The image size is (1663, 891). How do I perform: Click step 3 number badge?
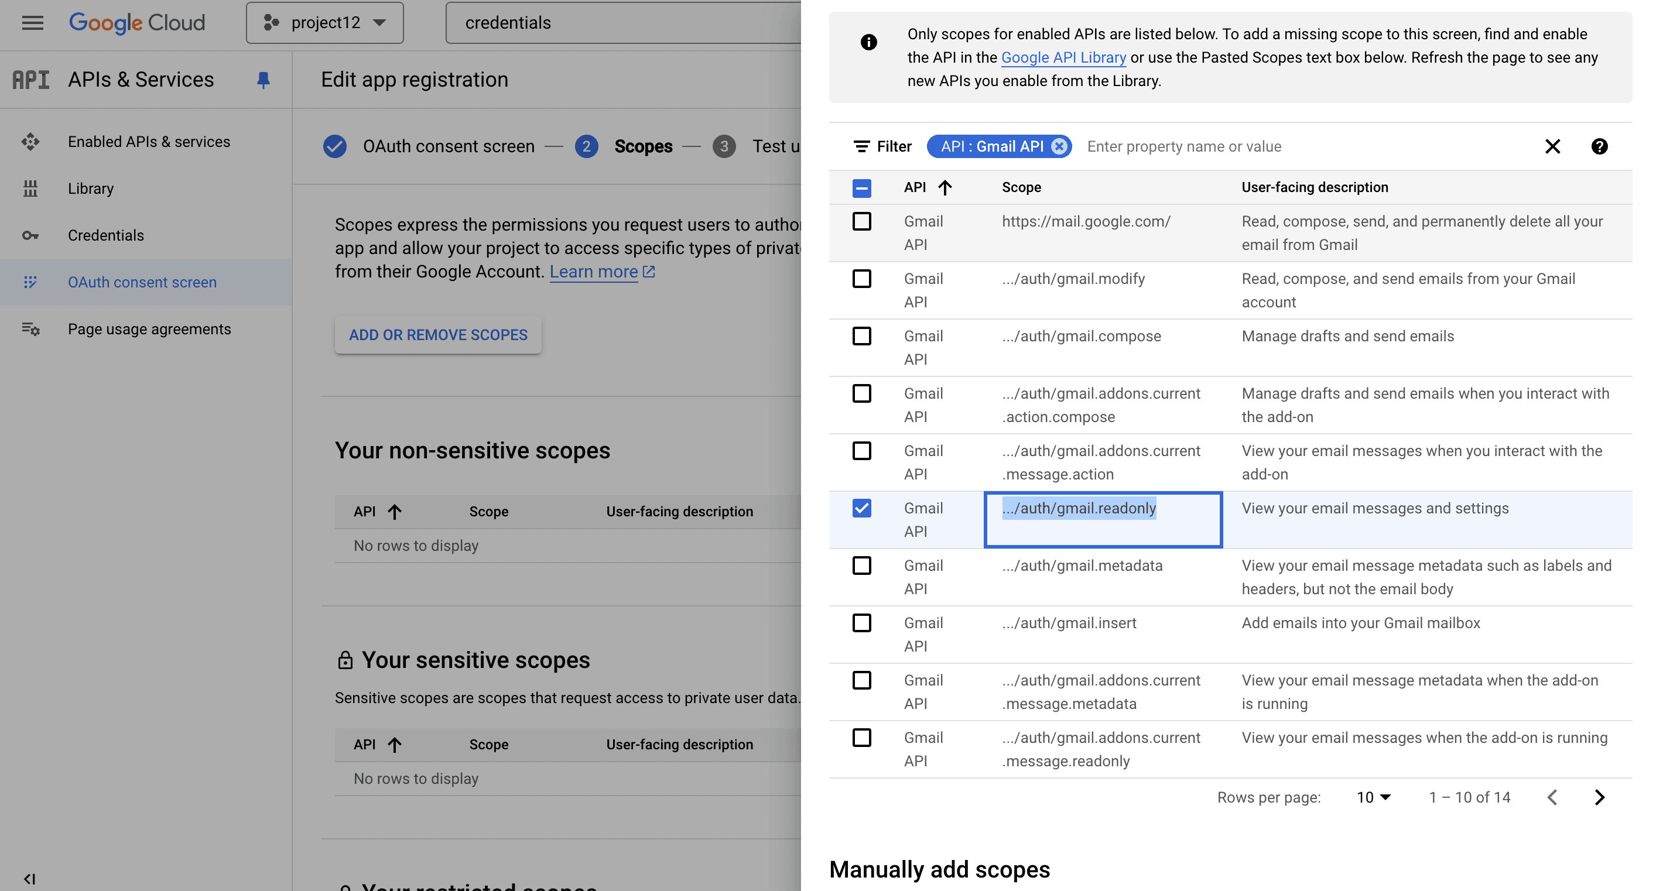click(x=724, y=146)
